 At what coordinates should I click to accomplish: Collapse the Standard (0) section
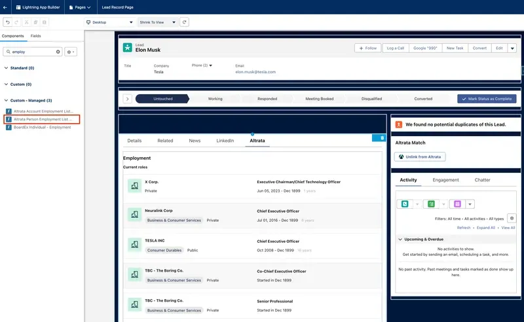tap(6, 68)
